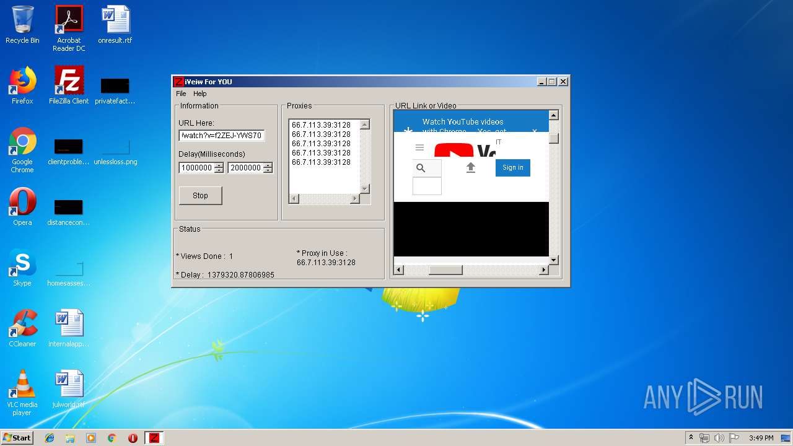
Task: Click Proxies list scroll up arrow
Action: pyautogui.click(x=365, y=125)
